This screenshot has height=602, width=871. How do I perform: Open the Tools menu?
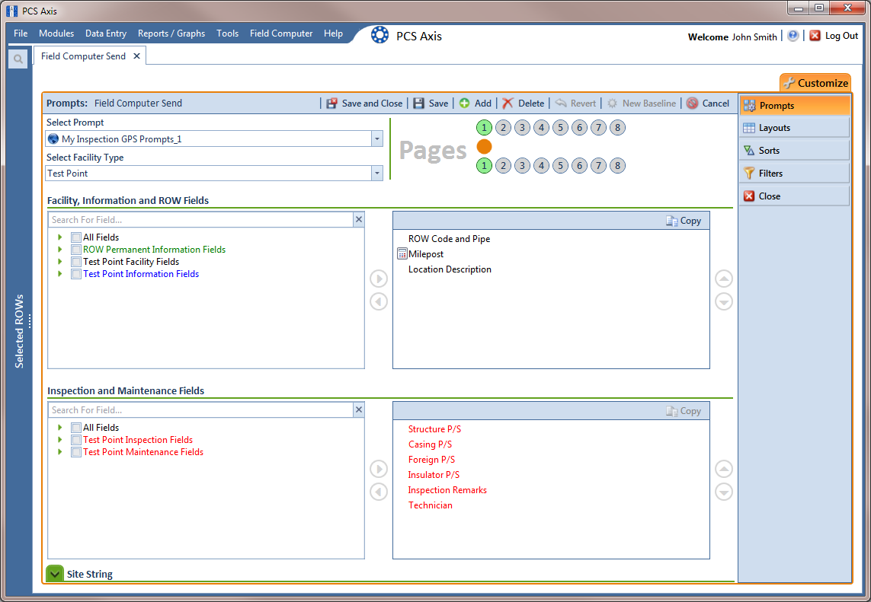[x=227, y=33]
